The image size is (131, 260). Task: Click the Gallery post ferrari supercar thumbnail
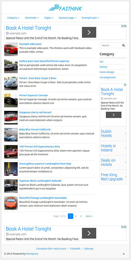11,66
